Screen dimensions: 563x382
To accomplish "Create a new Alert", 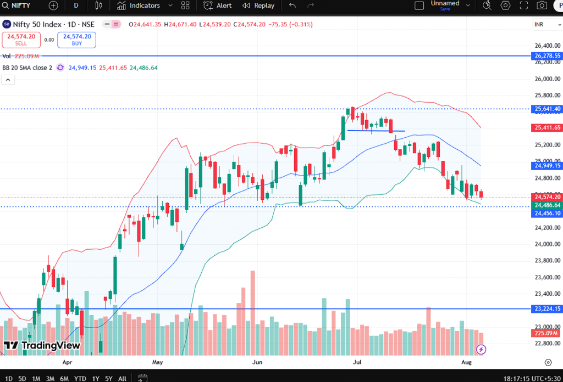I will pyautogui.click(x=218, y=5).
